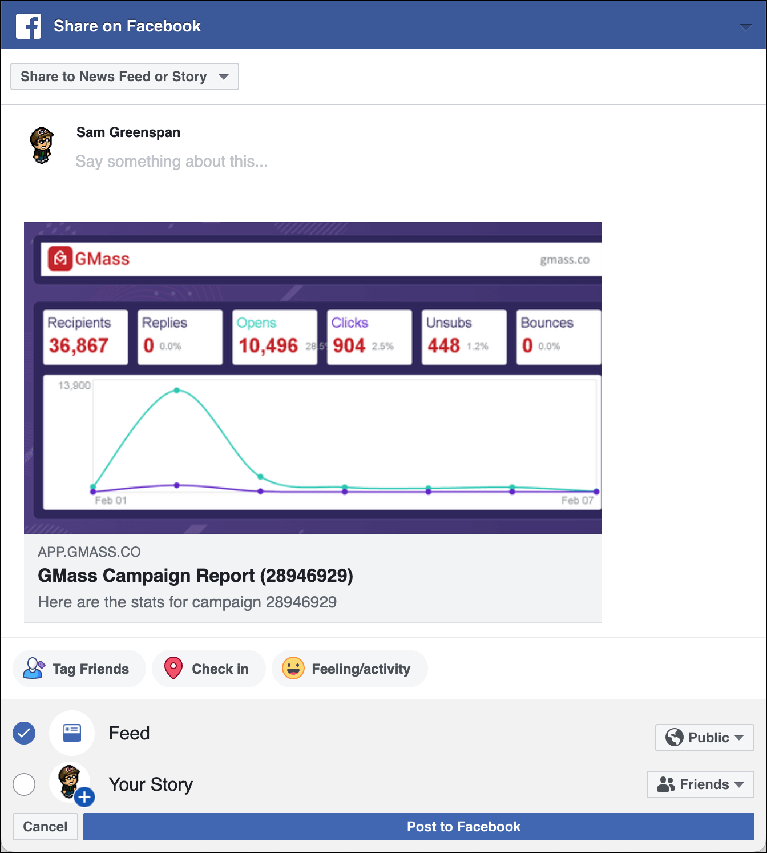767x853 pixels.
Task: Focus the 'Say something about this...' field
Action: click(x=172, y=162)
